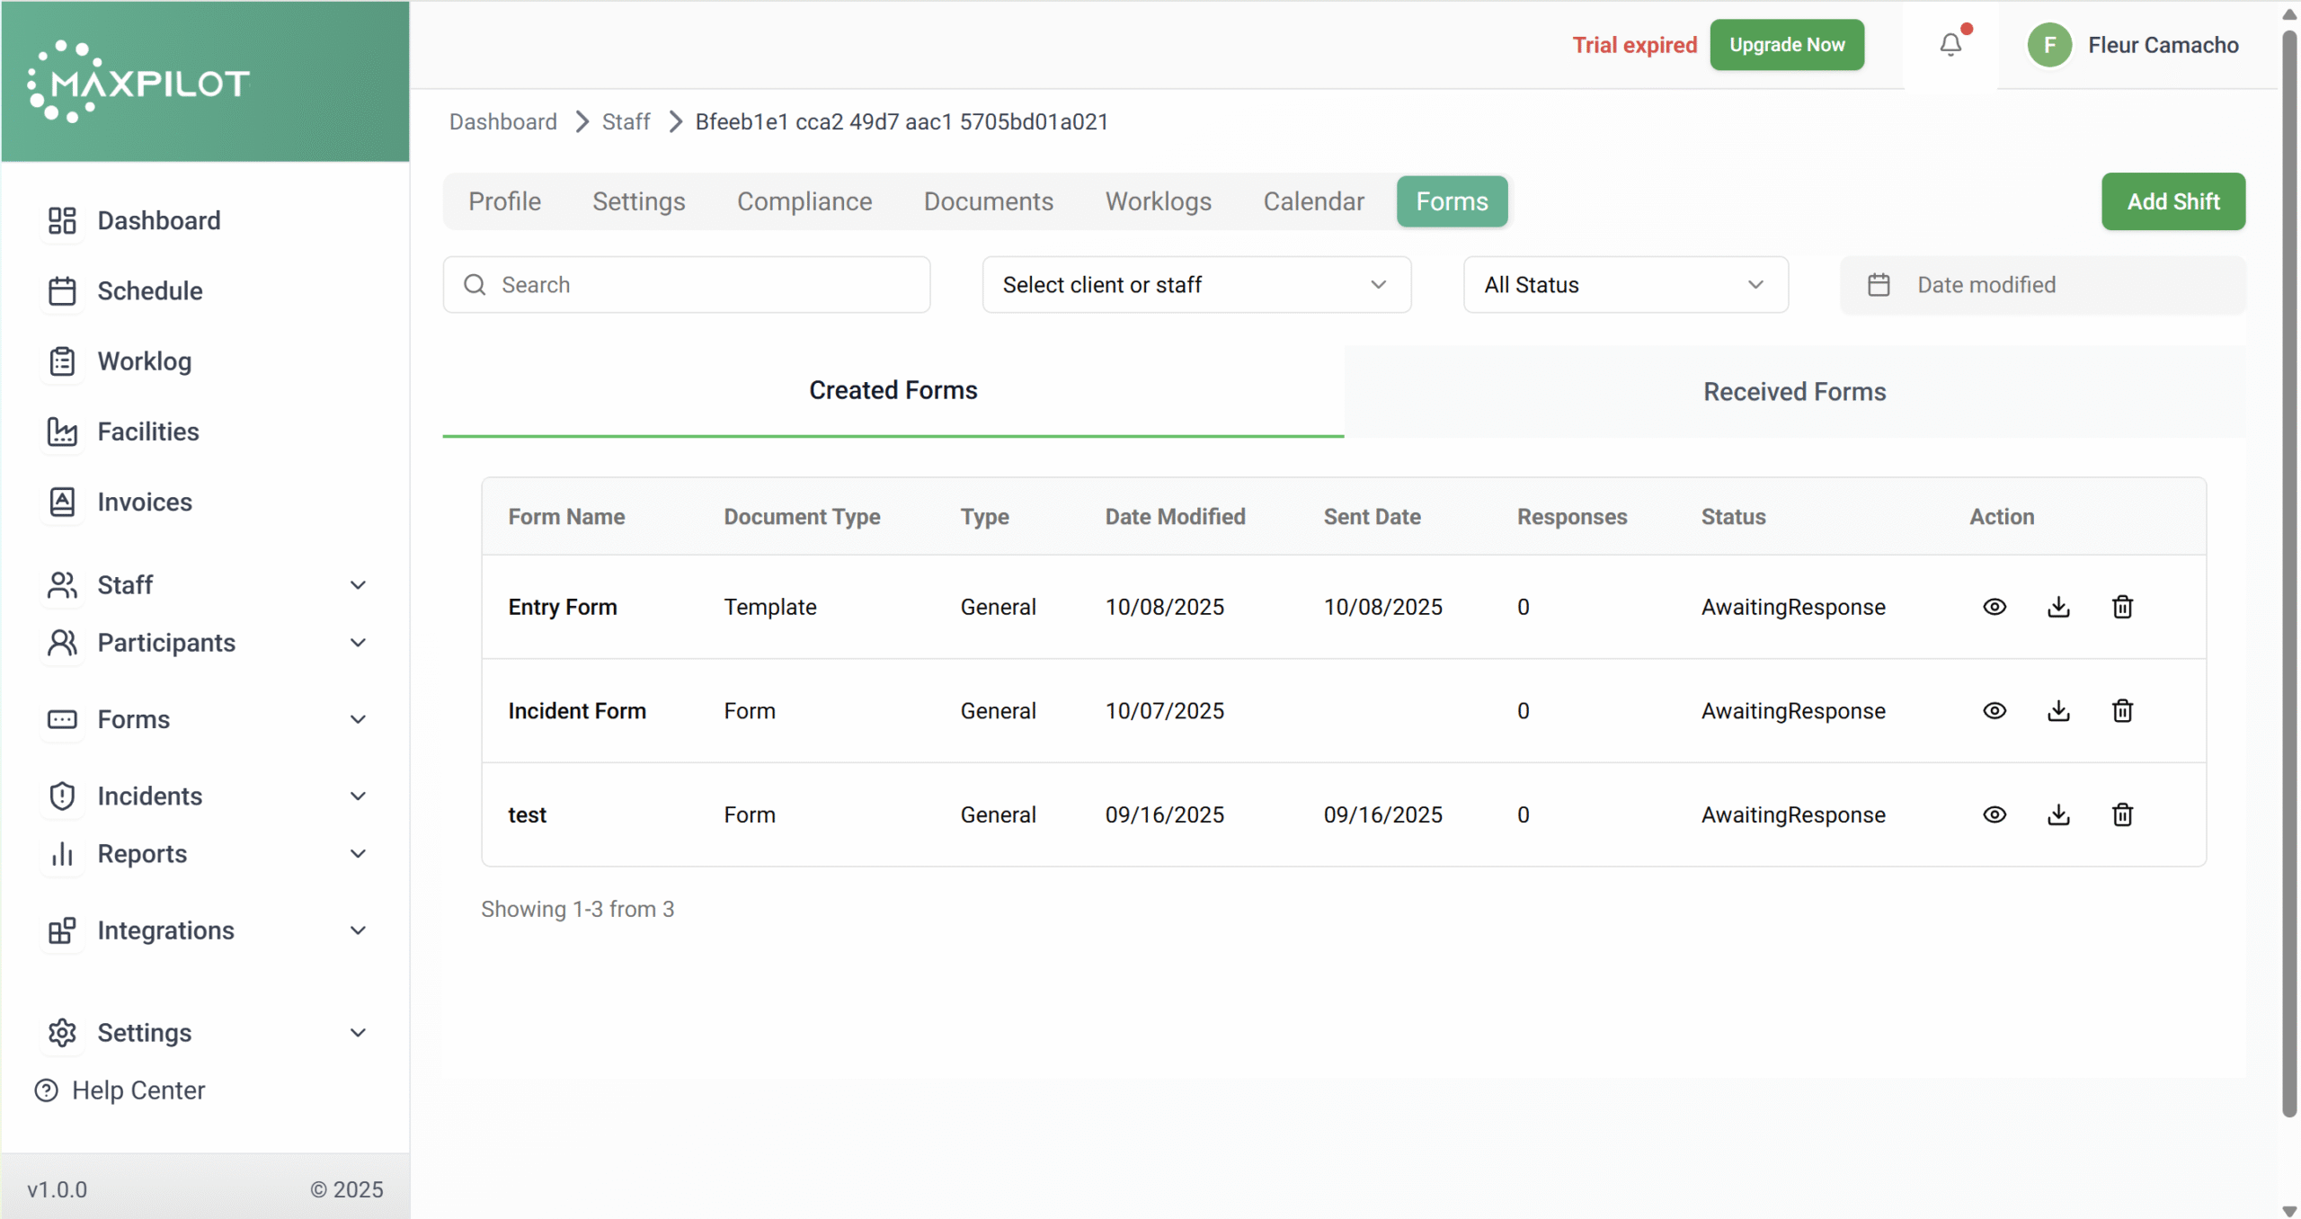Open the Compliance tab
The height and width of the screenshot is (1219, 2301).
[x=804, y=201]
